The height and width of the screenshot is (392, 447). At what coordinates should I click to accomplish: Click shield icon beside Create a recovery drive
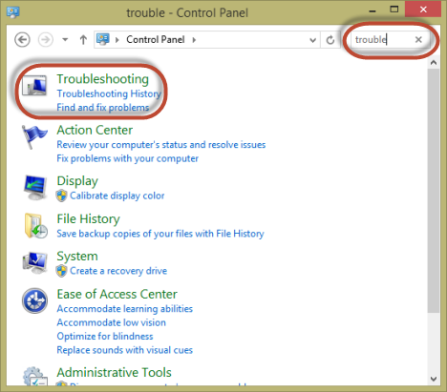point(62,271)
